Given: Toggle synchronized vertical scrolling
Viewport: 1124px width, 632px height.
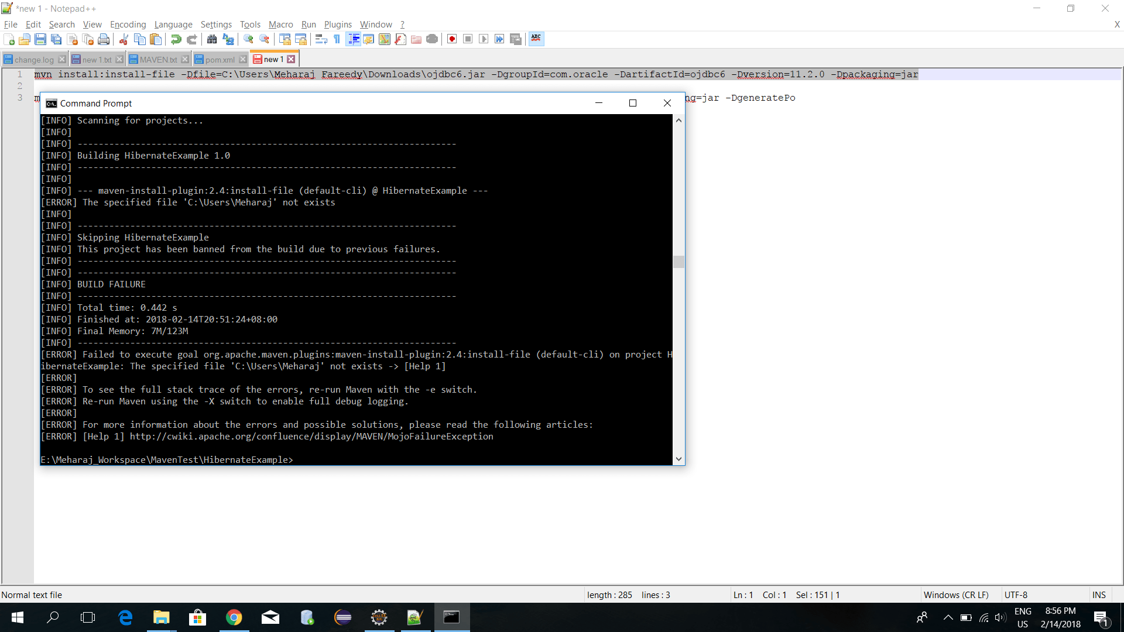Looking at the screenshot, I should tap(285, 39).
